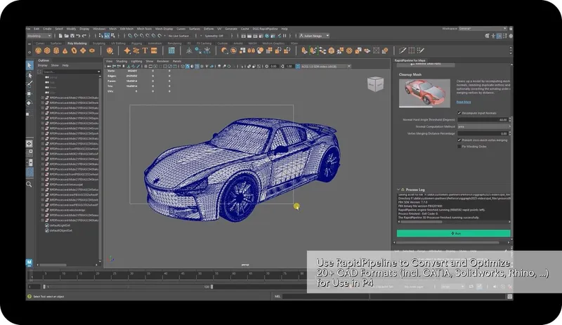This screenshot has width=562, height=325.
Task: Select defaultLightSet in the Outliner
Action: pos(60,225)
